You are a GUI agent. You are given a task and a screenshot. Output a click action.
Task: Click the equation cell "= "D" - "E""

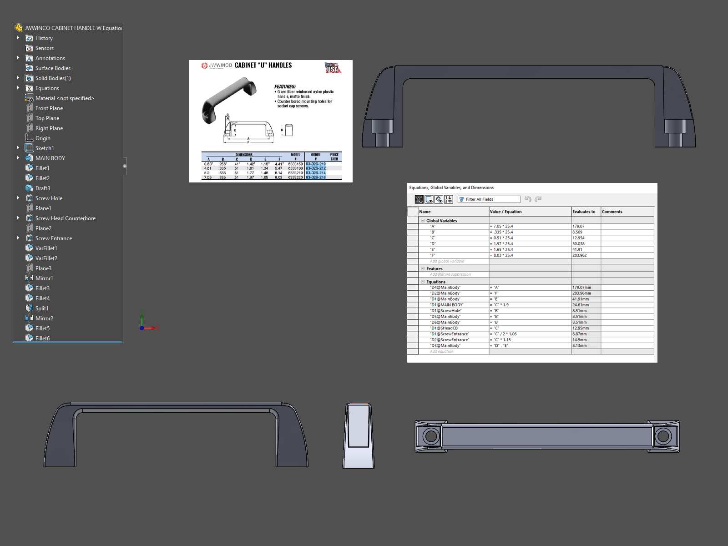530,346
